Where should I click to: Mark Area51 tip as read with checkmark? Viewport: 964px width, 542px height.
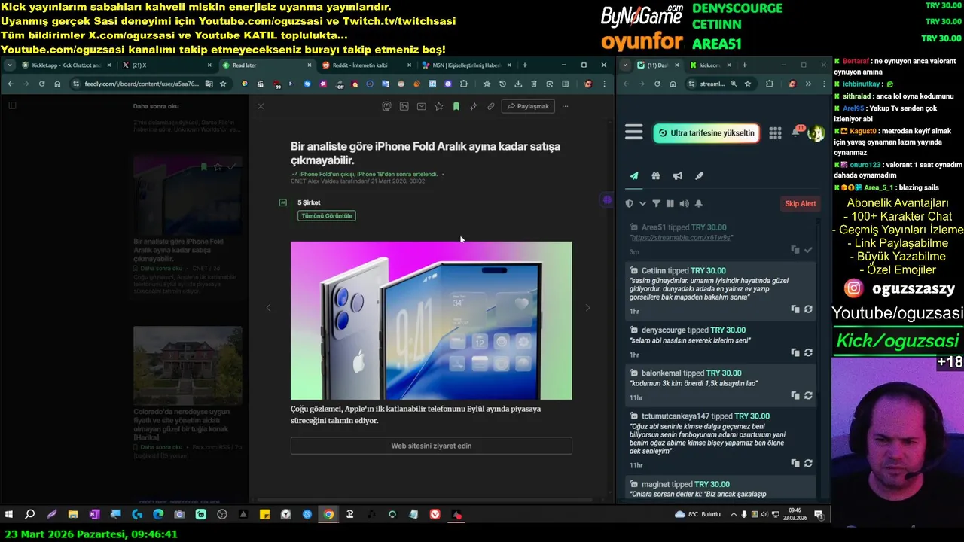click(808, 249)
